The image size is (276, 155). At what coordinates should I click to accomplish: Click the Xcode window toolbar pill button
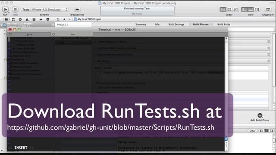(x=272, y=3)
